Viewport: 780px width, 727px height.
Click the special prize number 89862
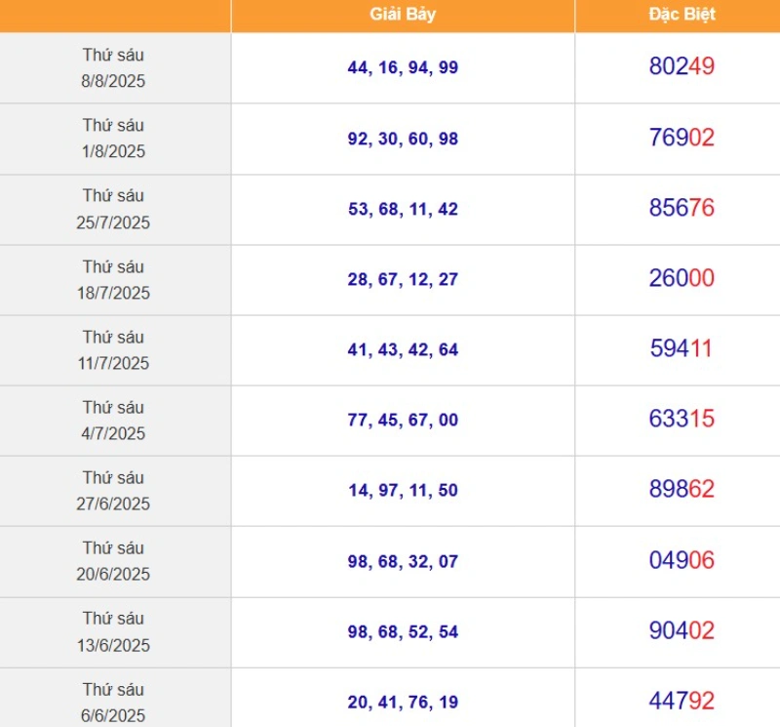click(x=682, y=489)
